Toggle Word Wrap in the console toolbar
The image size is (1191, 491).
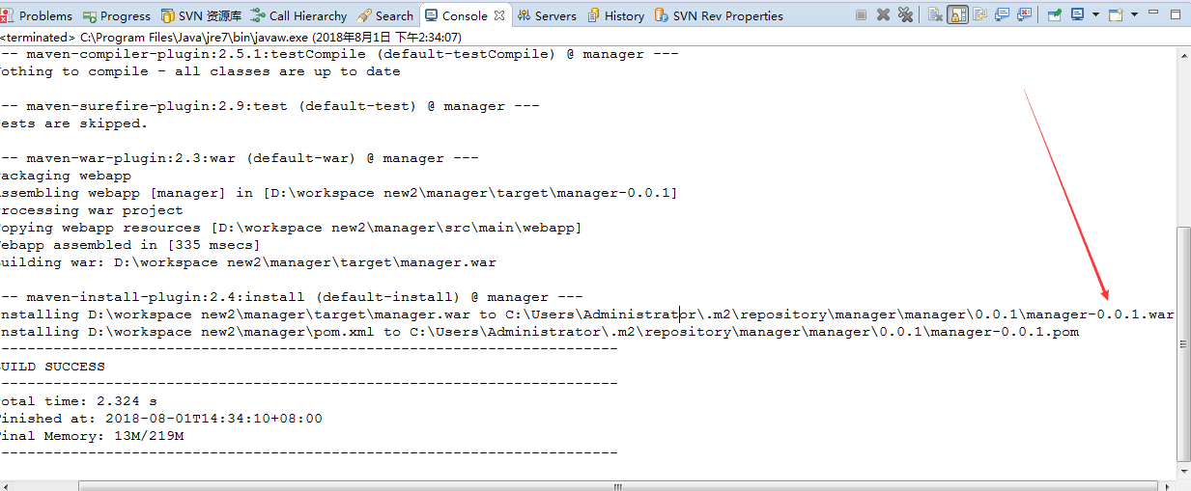(979, 15)
